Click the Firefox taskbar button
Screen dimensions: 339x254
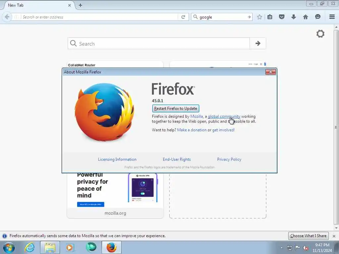pos(112,247)
